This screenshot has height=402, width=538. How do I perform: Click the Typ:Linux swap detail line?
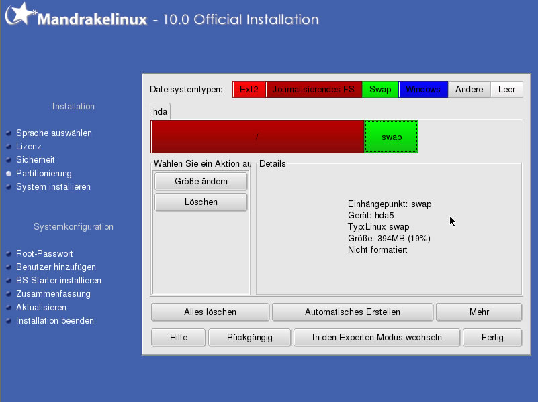[378, 227]
